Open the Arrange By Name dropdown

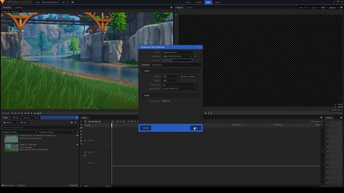tap(19, 132)
